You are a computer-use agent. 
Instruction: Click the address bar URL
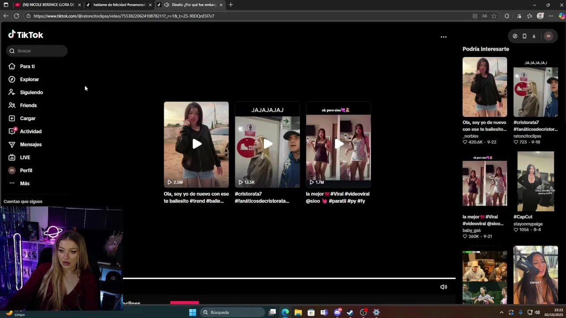tap(124, 16)
